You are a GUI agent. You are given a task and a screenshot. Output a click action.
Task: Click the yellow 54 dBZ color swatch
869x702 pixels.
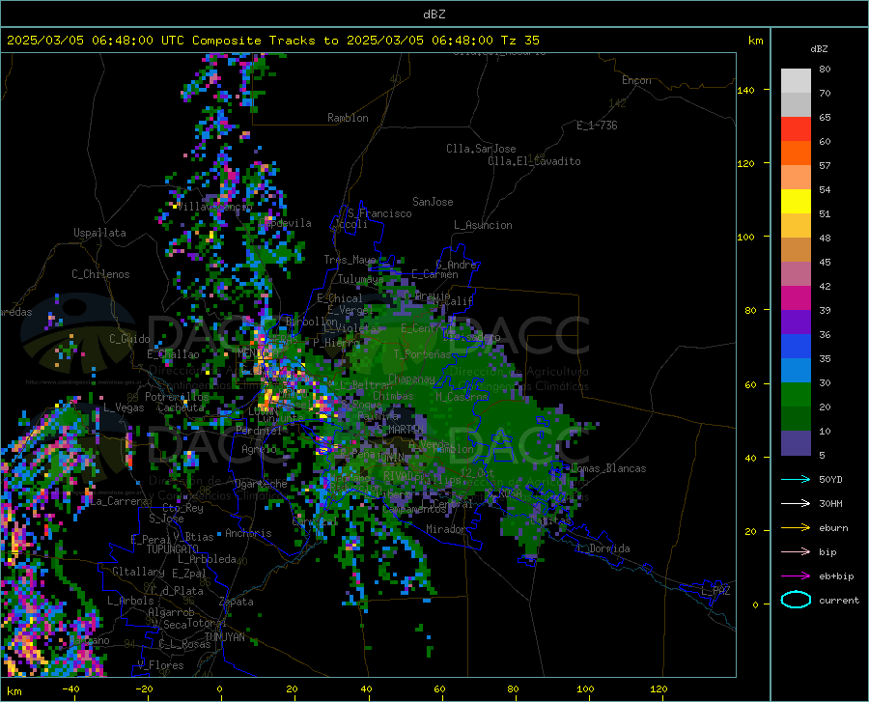tap(796, 201)
